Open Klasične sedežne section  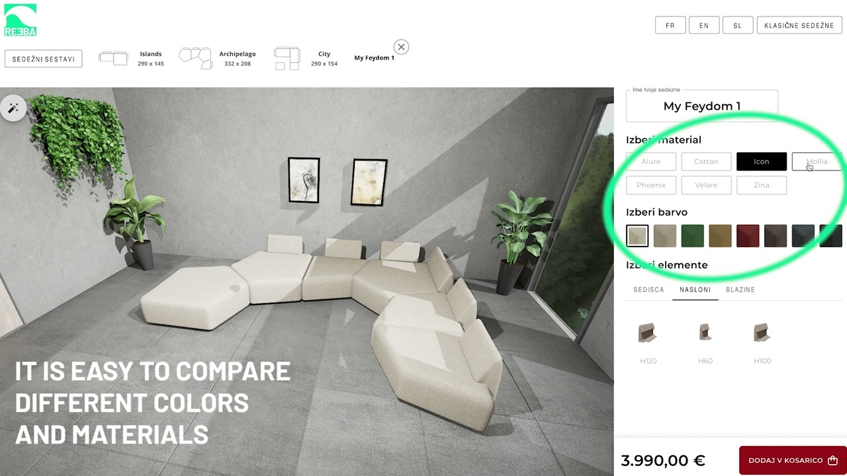(x=799, y=25)
